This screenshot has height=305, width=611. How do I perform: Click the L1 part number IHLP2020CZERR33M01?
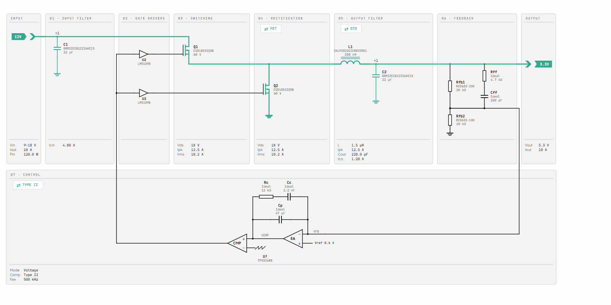point(350,51)
